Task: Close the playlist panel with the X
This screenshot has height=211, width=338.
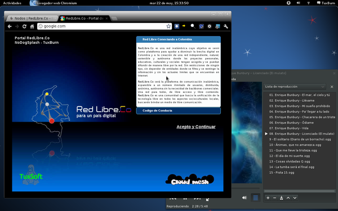Action: point(332,87)
